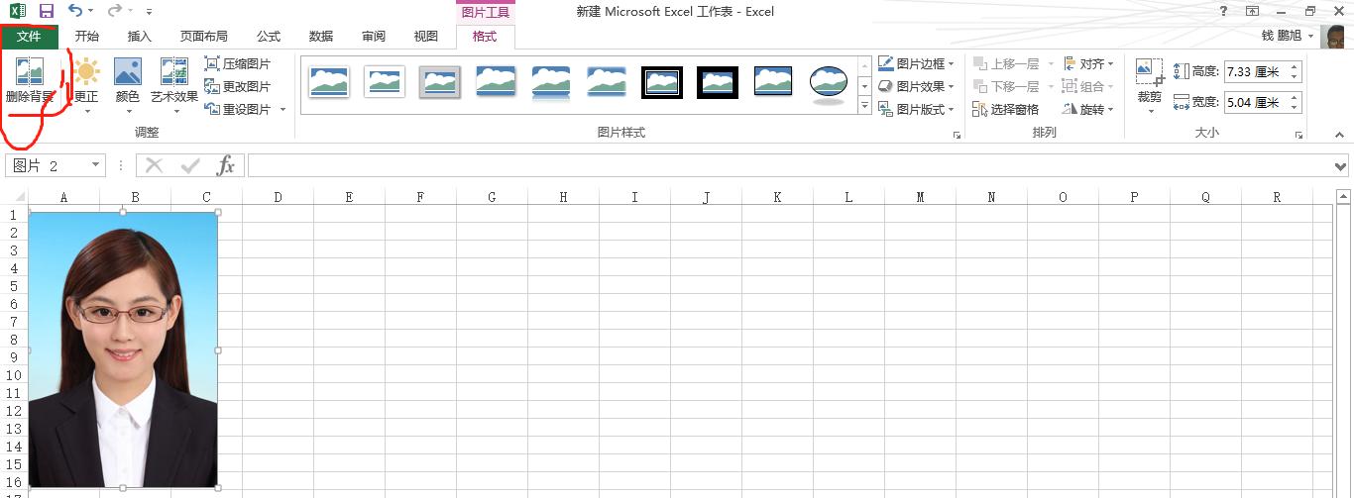Click Reset Picture (重设图片)

click(237, 109)
